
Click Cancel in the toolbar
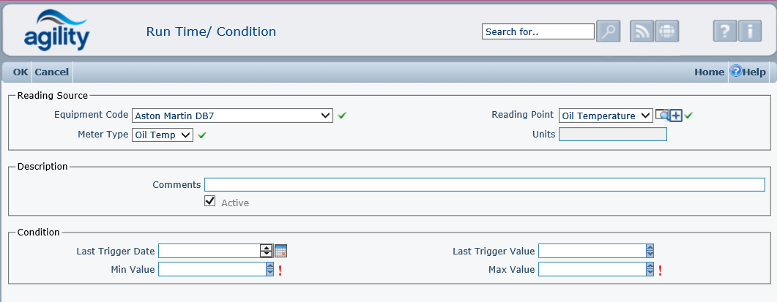pyautogui.click(x=52, y=72)
